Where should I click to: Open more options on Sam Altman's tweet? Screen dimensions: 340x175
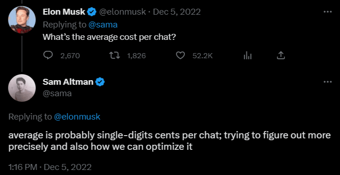coord(328,82)
